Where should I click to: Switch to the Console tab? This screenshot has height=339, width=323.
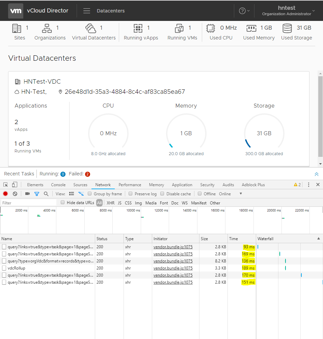[58, 185]
